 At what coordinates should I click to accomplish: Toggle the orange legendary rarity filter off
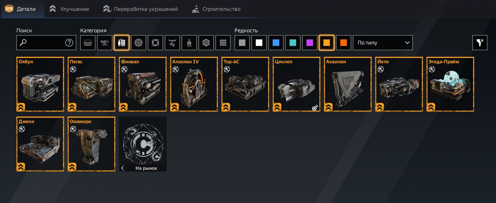(327, 43)
